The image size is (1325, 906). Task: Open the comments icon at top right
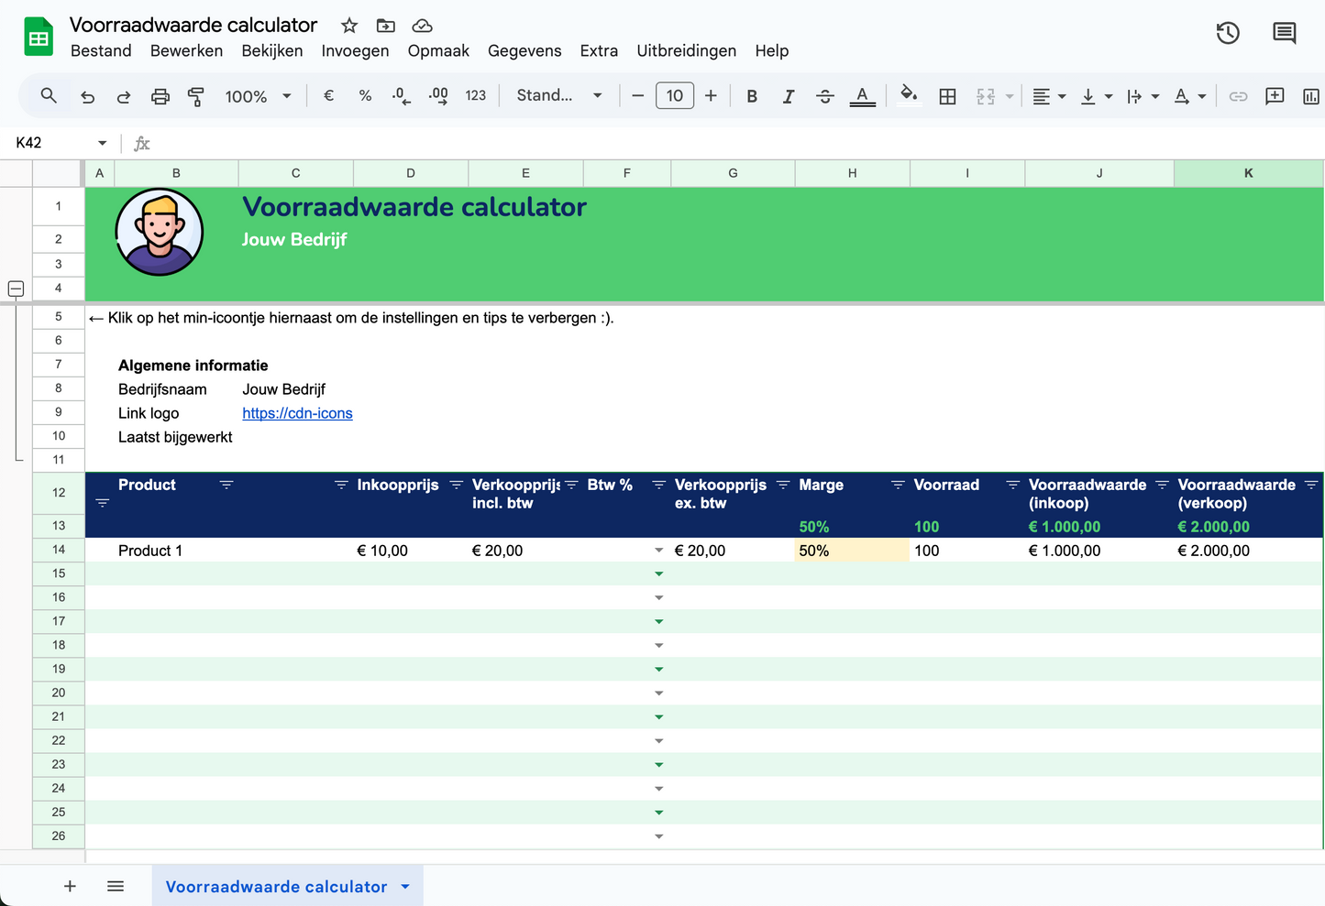(x=1284, y=34)
